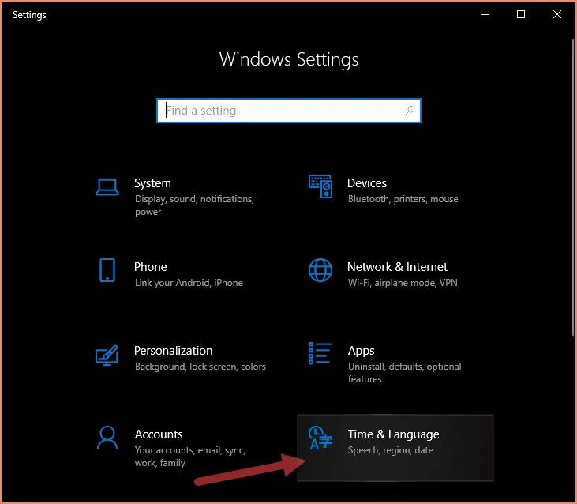Open the Accounts heading
The height and width of the screenshot is (504, 577).
[x=159, y=434]
